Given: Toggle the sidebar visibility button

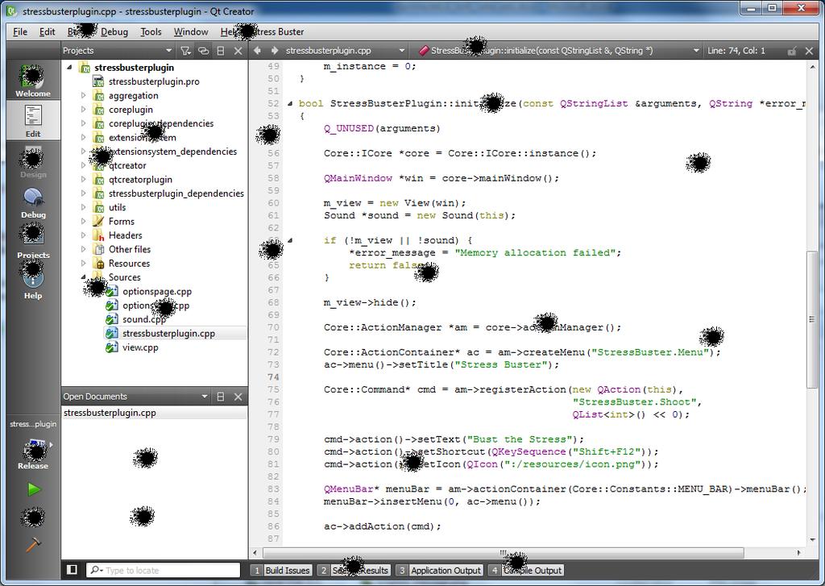Looking at the screenshot, I should pos(72,570).
